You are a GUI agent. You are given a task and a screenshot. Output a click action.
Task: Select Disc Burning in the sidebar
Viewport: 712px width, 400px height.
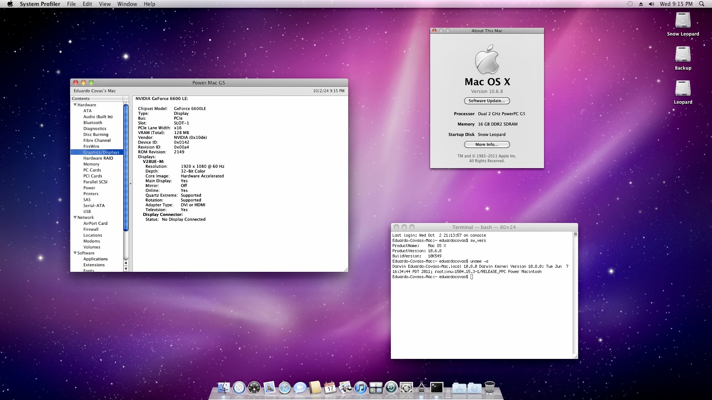click(96, 134)
